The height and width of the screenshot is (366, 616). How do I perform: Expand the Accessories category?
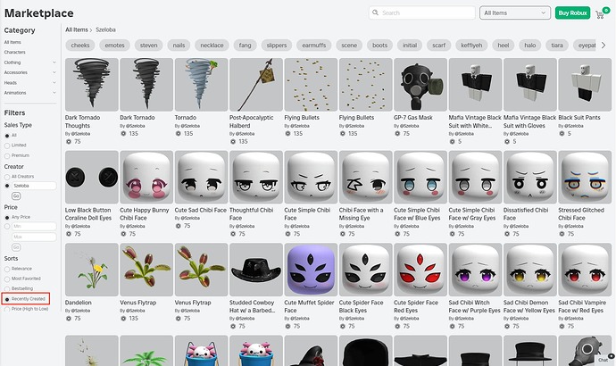click(x=54, y=72)
